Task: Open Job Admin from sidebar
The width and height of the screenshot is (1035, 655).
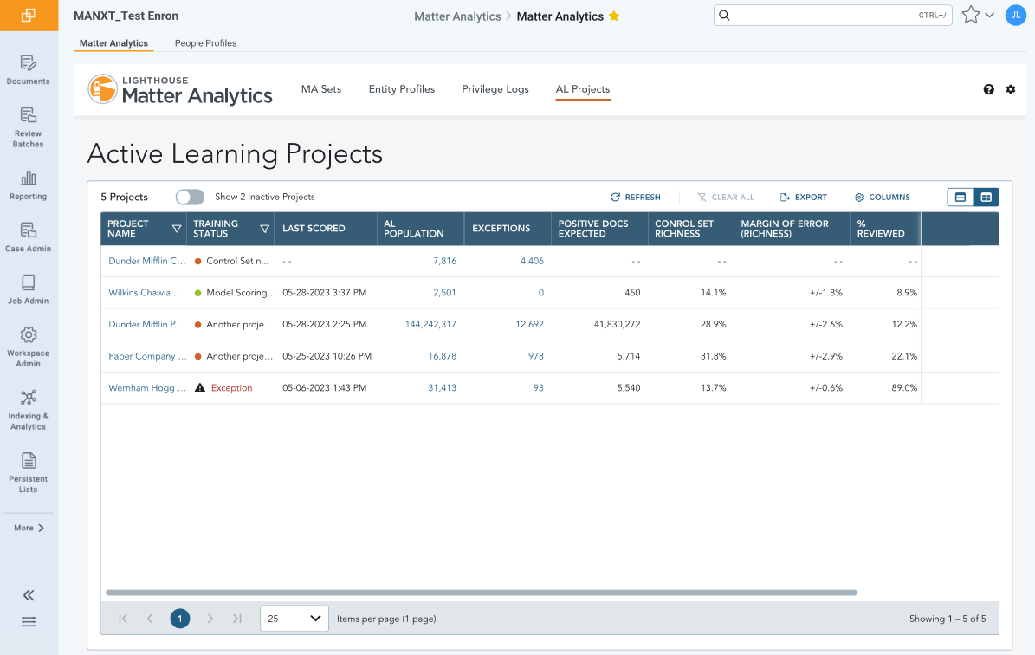Action: tap(28, 290)
